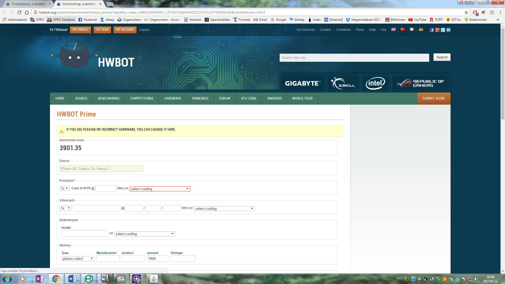Viewport: 505px width, 284px height.
Task: Open BENCHMARKS navigation item
Action: (109, 98)
